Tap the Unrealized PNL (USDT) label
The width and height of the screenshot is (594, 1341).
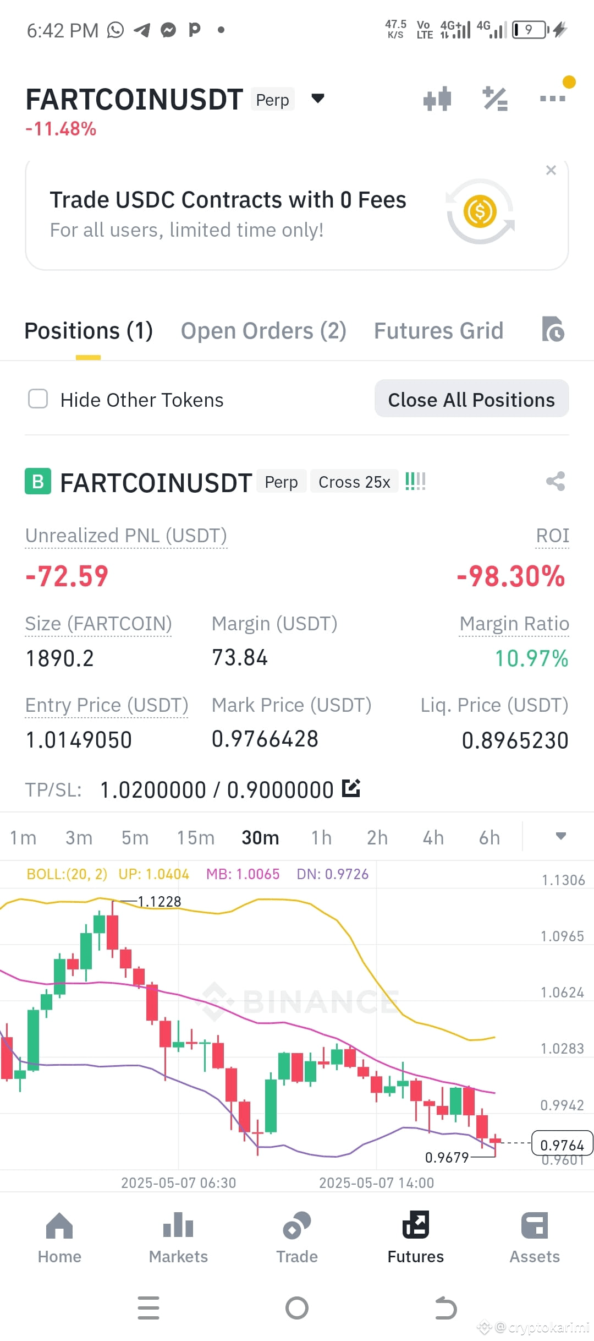[126, 536]
